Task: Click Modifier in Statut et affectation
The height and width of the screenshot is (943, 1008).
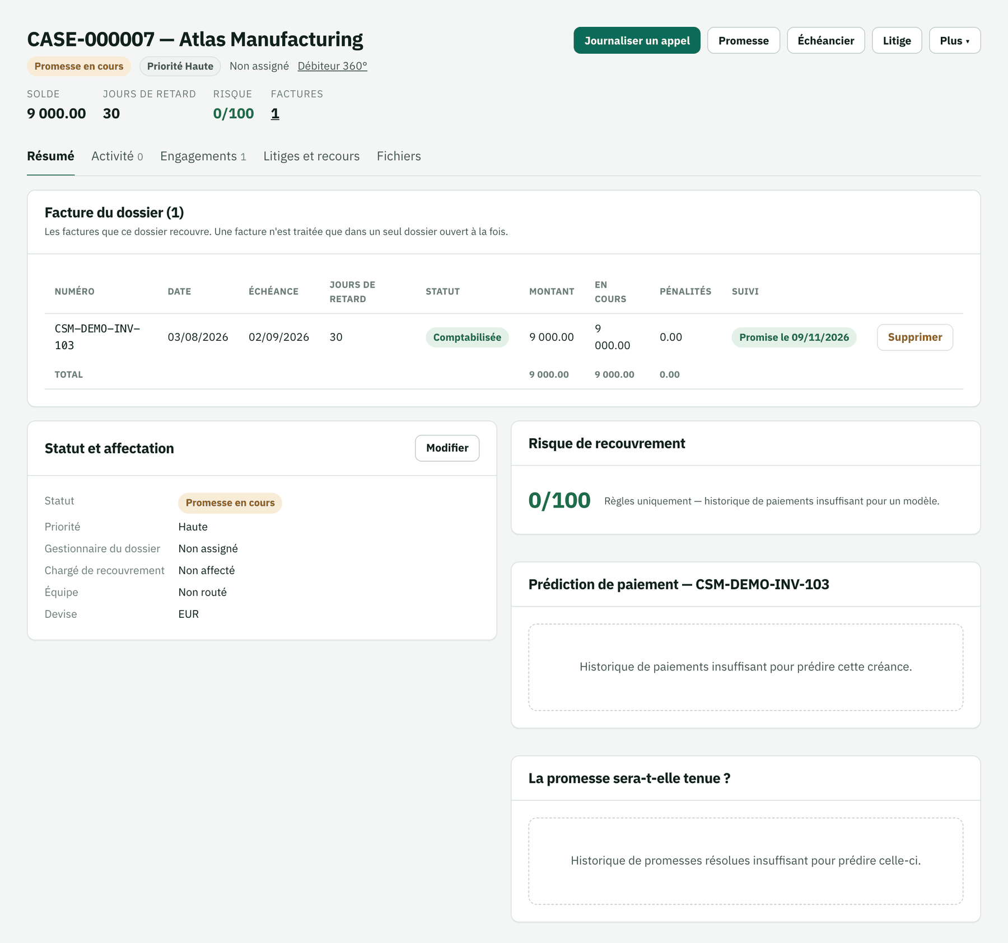Action: coord(447,448)
